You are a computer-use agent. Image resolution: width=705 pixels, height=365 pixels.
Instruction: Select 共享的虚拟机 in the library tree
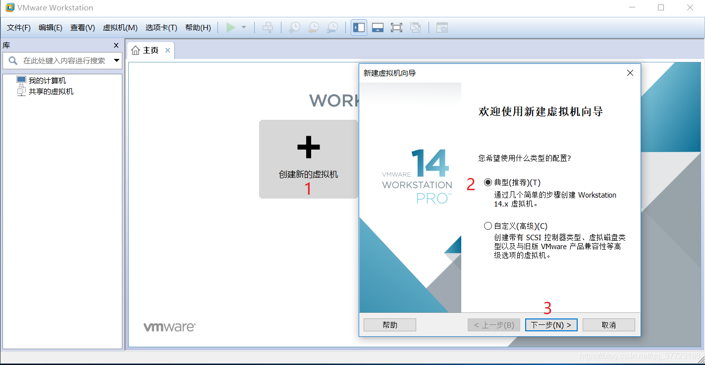coord(51,91)
